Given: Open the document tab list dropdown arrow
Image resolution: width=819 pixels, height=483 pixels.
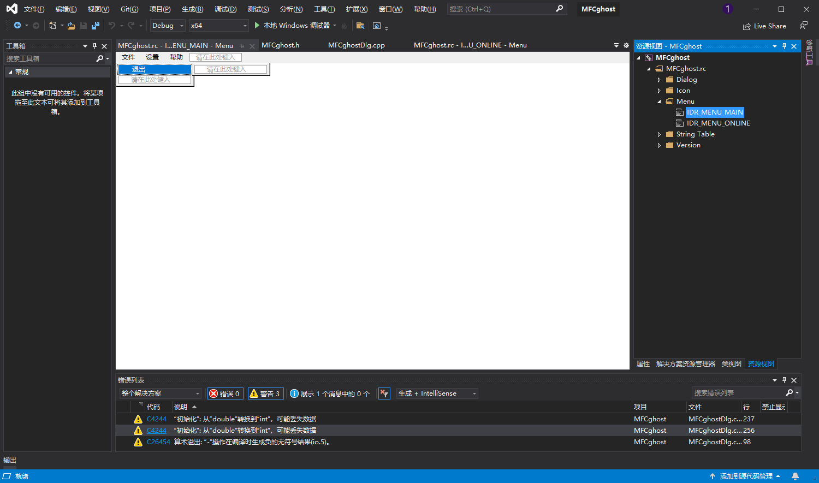Looking at the screenshot, I should [616, 45].
